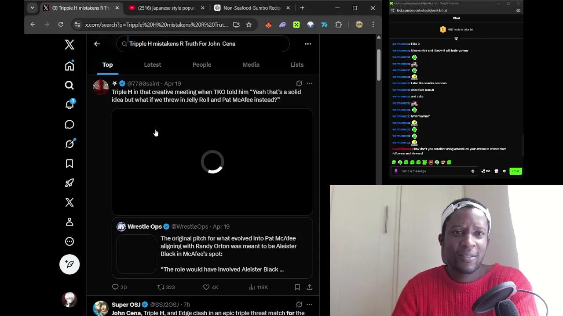Viewport: 563px width, 316px height.
Task: Select the Top search tab
Action: pyautogui.click(x=107, y=65)
